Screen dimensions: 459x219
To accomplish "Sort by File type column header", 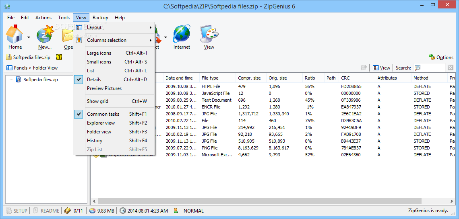I will click(x=217, y=78).
